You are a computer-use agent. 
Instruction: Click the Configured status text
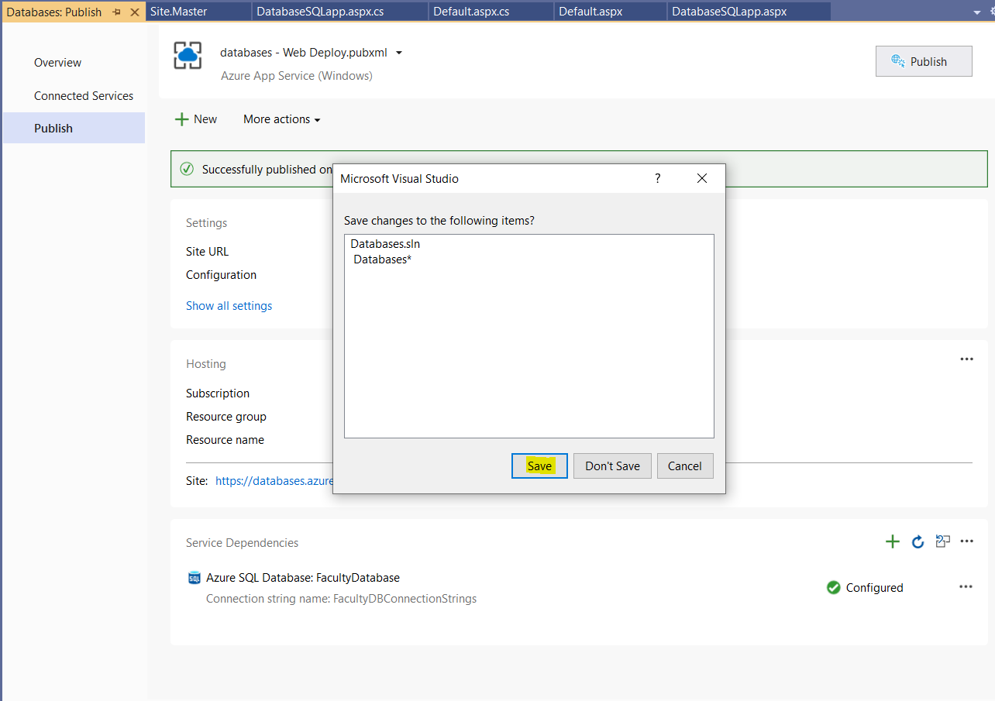[x=874, y=588]
